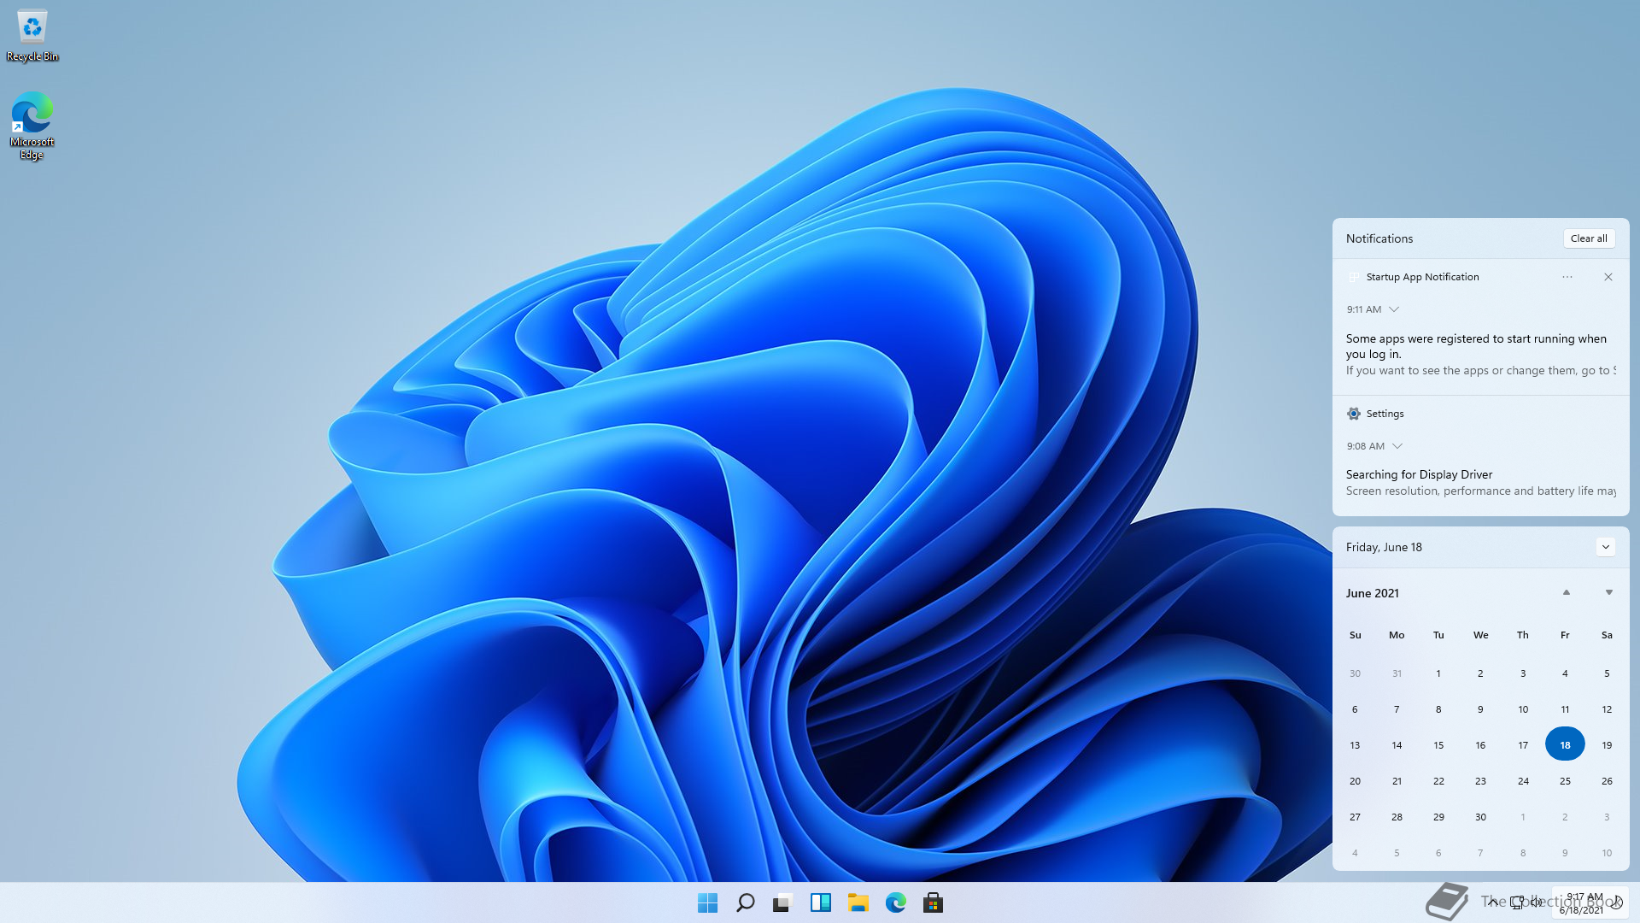Open Task View on the taskbar
The width and height of the screenshot is (1640, 923).
click(x=782, y=902)
